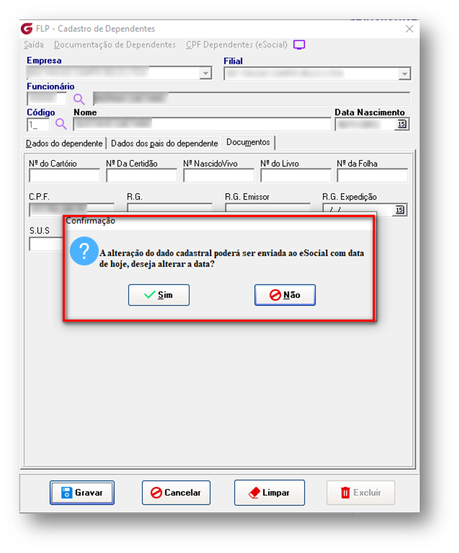Expand the Filial dropdown
The width and height of the screenshot is (459, 553).
405,74
